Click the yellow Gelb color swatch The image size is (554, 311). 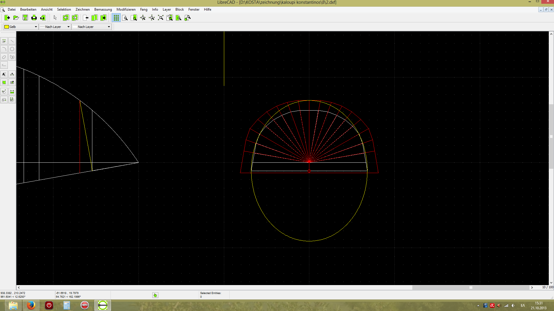(x=6, y=27)
